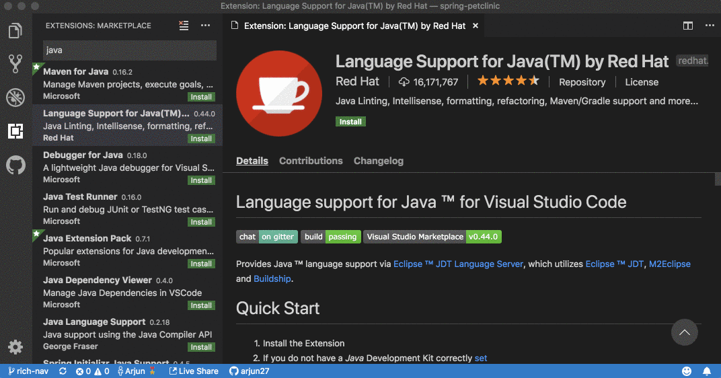
Task: Select Debugger for Java list entry
Action: pyautogui.click(x=127, y=167)
